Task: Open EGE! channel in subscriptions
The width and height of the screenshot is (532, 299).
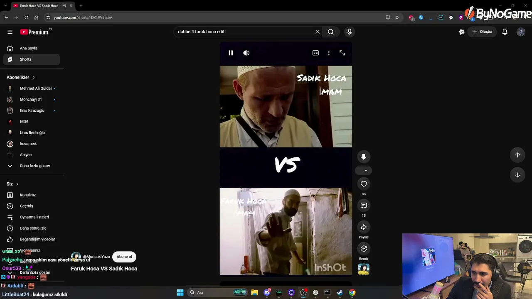Action: (32, 122)
